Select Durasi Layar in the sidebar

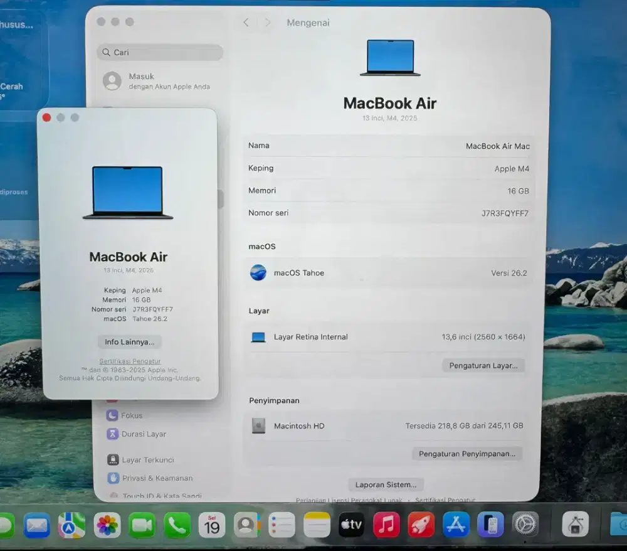click(x=136, y=434)
